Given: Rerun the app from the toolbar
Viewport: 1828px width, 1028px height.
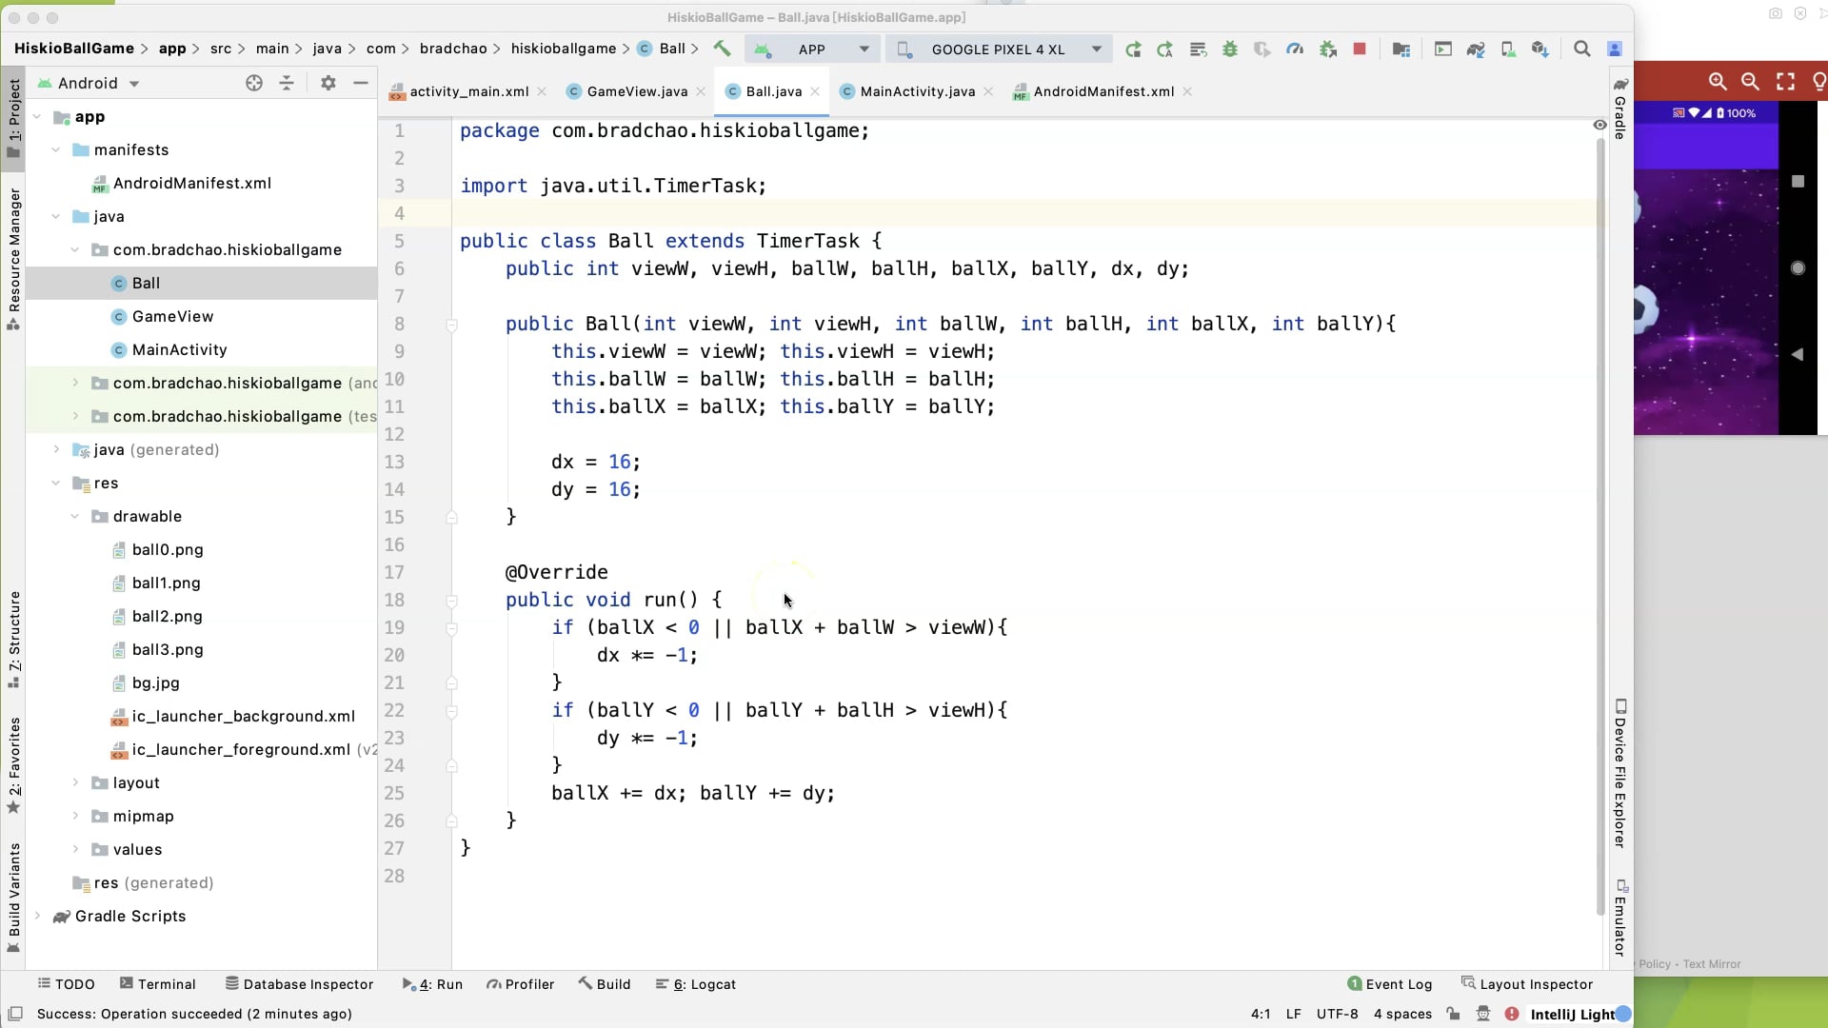Looking at the screenshot, I should (1133, 49).
